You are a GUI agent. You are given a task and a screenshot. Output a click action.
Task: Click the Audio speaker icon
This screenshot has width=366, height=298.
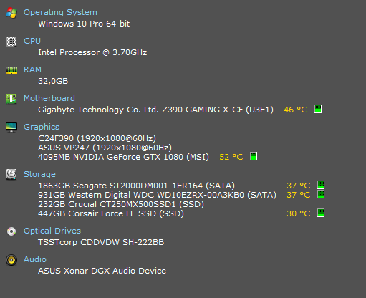tap(11, 260)
